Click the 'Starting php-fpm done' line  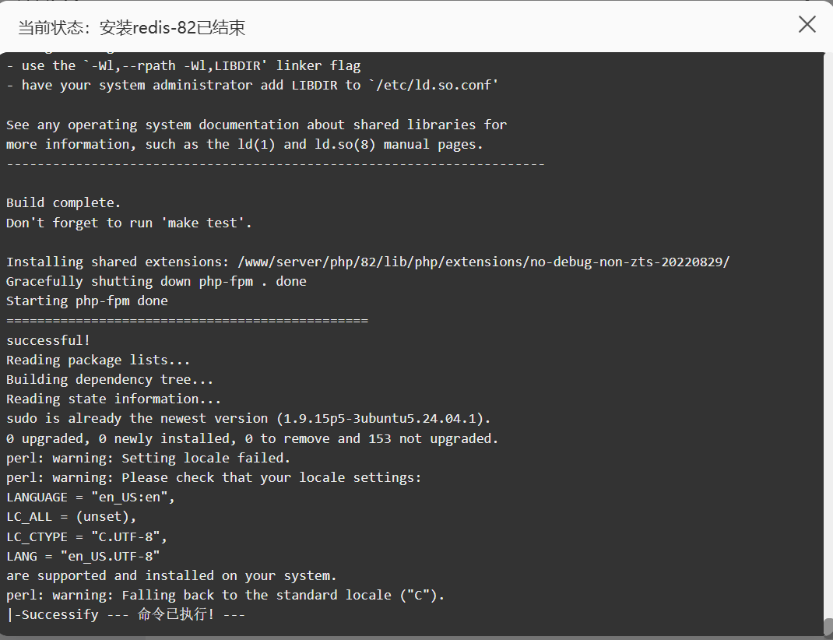point(87,301)
